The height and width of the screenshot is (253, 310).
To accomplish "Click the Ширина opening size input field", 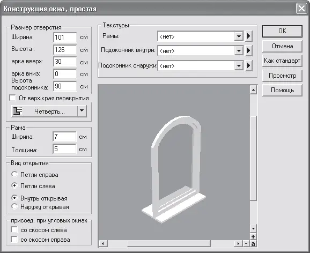I will [65, 38].
